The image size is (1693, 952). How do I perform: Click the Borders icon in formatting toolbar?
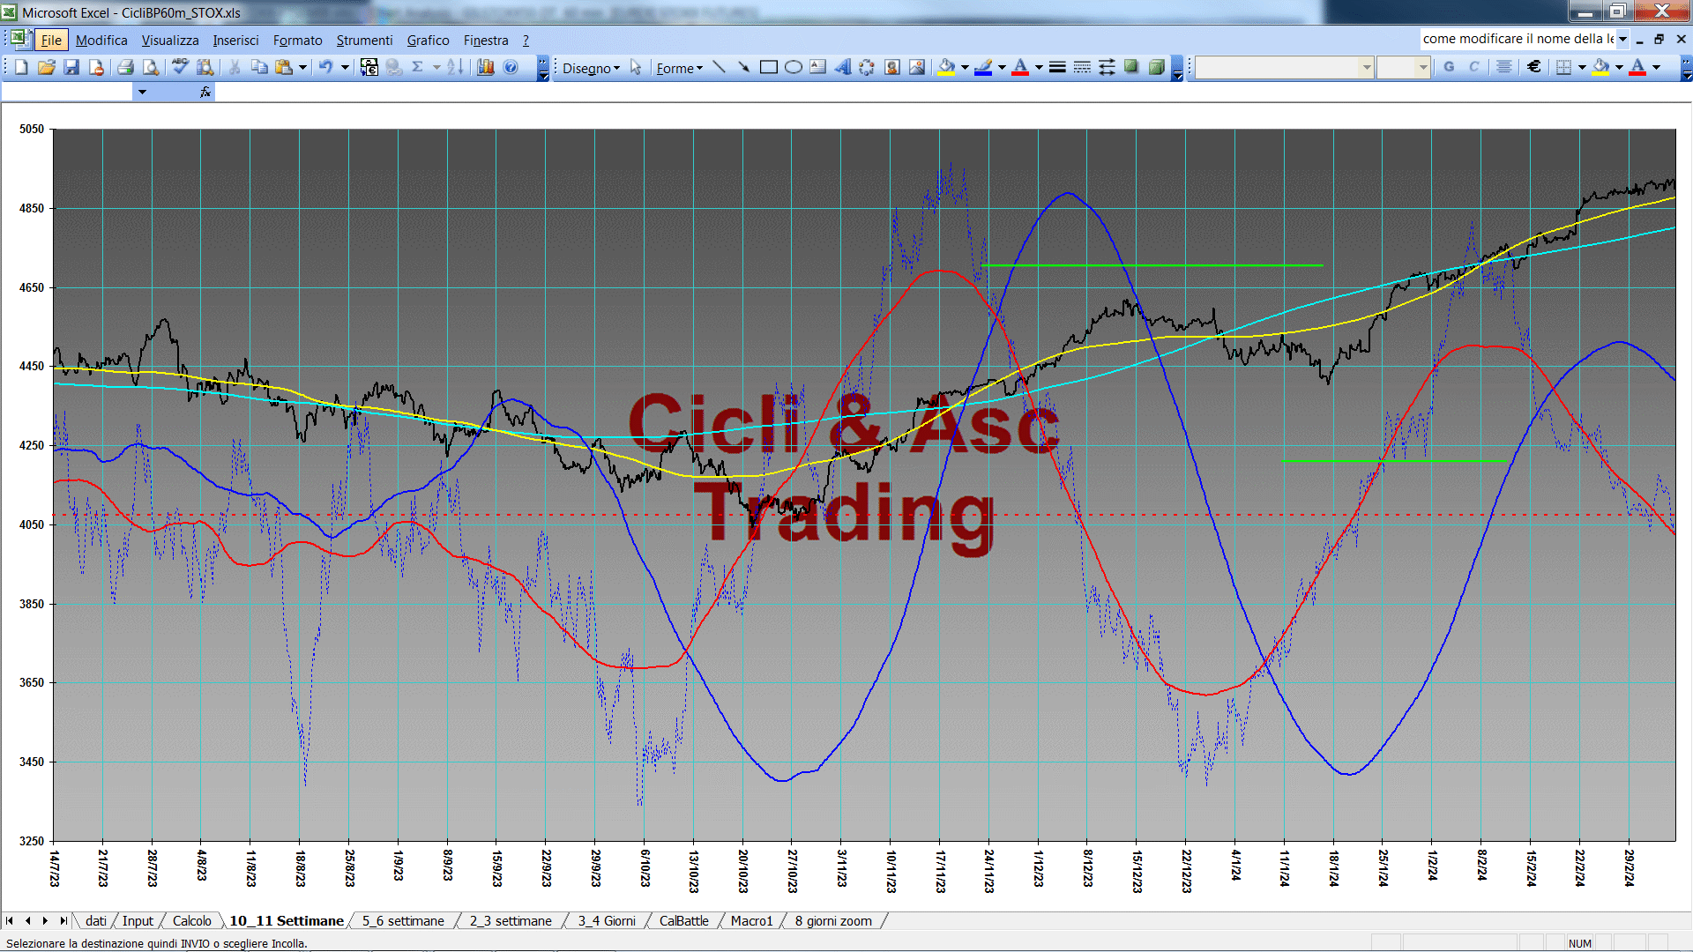tap(1563, 67)
